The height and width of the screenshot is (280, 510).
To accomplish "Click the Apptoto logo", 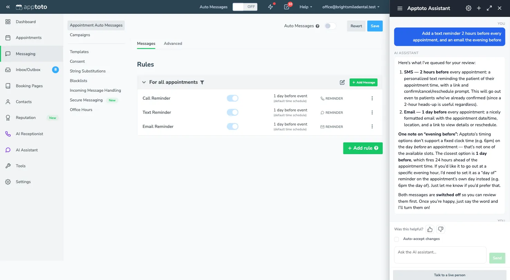I will [x=31, y=7].
